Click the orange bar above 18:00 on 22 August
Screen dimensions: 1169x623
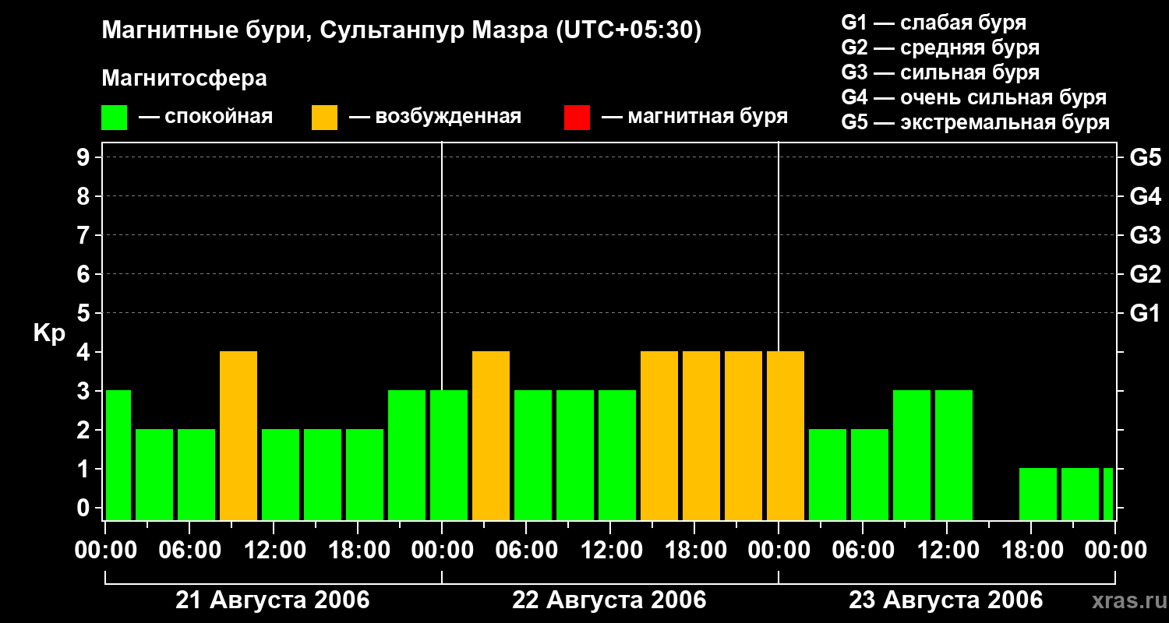point(701,436)
